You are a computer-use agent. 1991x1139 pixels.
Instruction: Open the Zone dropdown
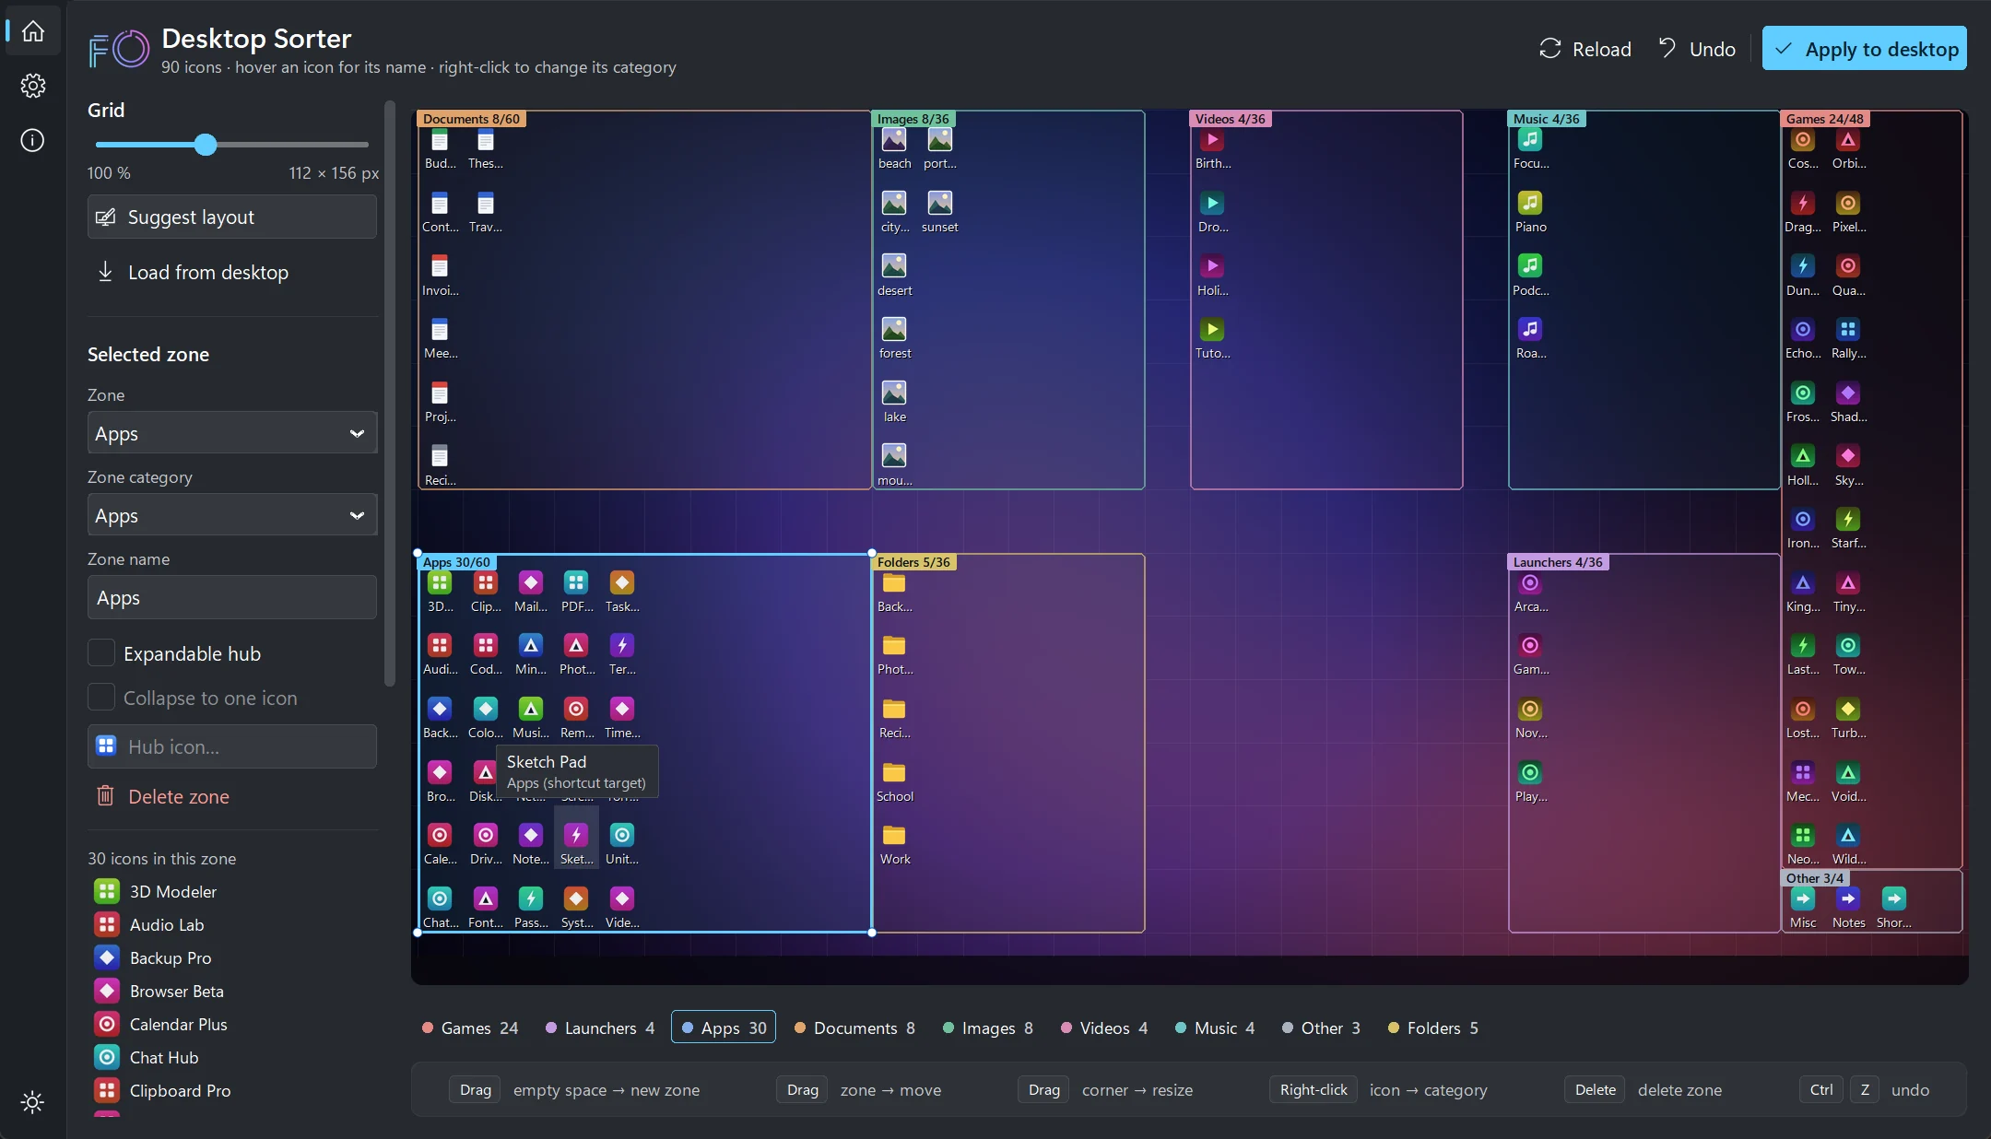click(232, 433)
